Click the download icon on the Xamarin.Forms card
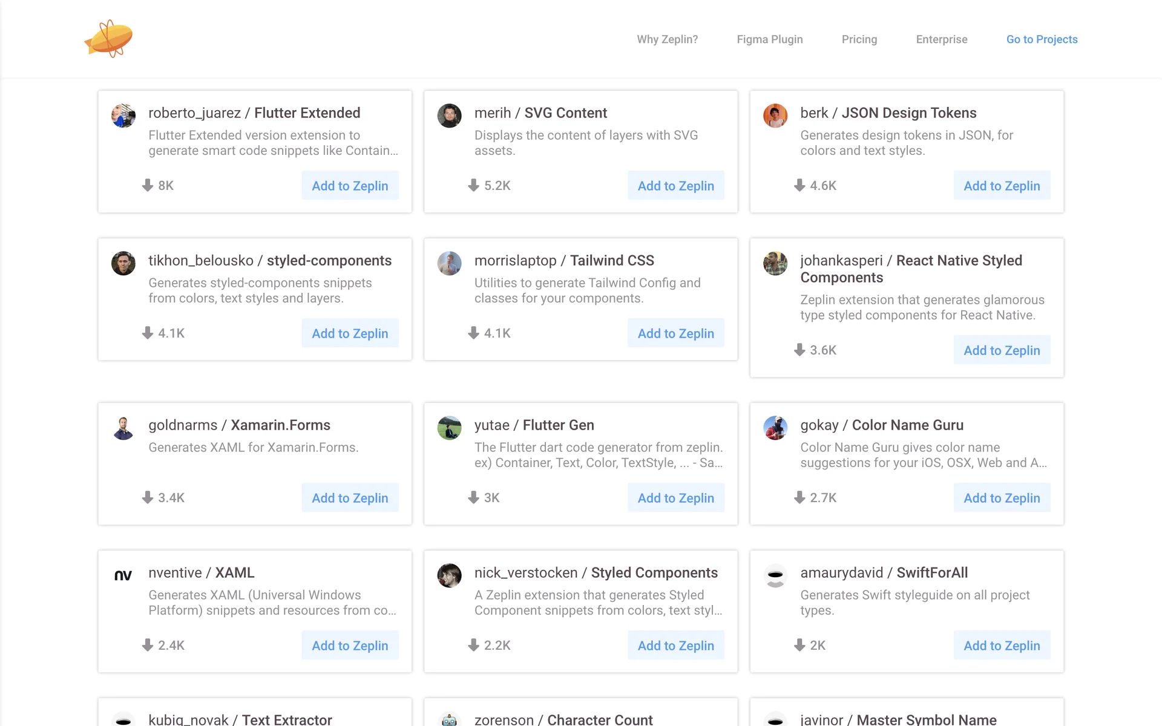Image resolution: width=1162 pixels, height=726 pixels. click(147, 498)
